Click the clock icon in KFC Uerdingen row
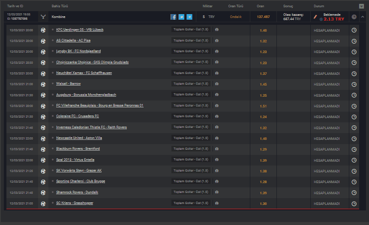369x225 pixels. click(x=354, y=30)
